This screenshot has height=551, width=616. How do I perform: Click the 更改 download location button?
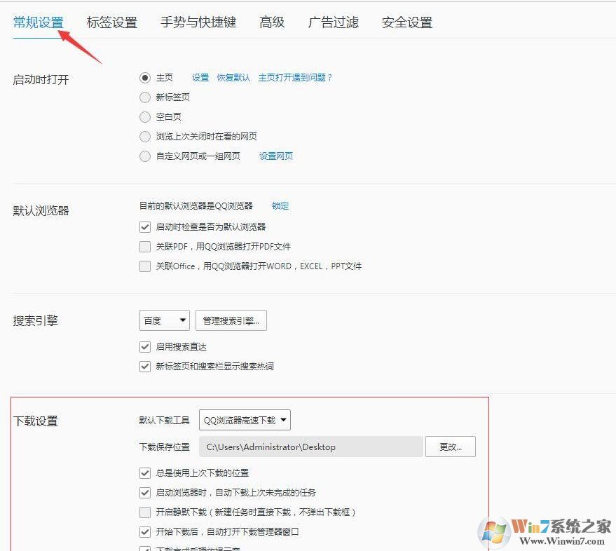coord(451,447)
